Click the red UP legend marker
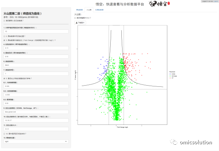The height and width of the screenshot is (151, 219). click(x=170, y=78)
